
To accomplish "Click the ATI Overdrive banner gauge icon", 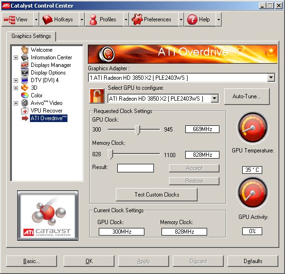I will (107, 54).
